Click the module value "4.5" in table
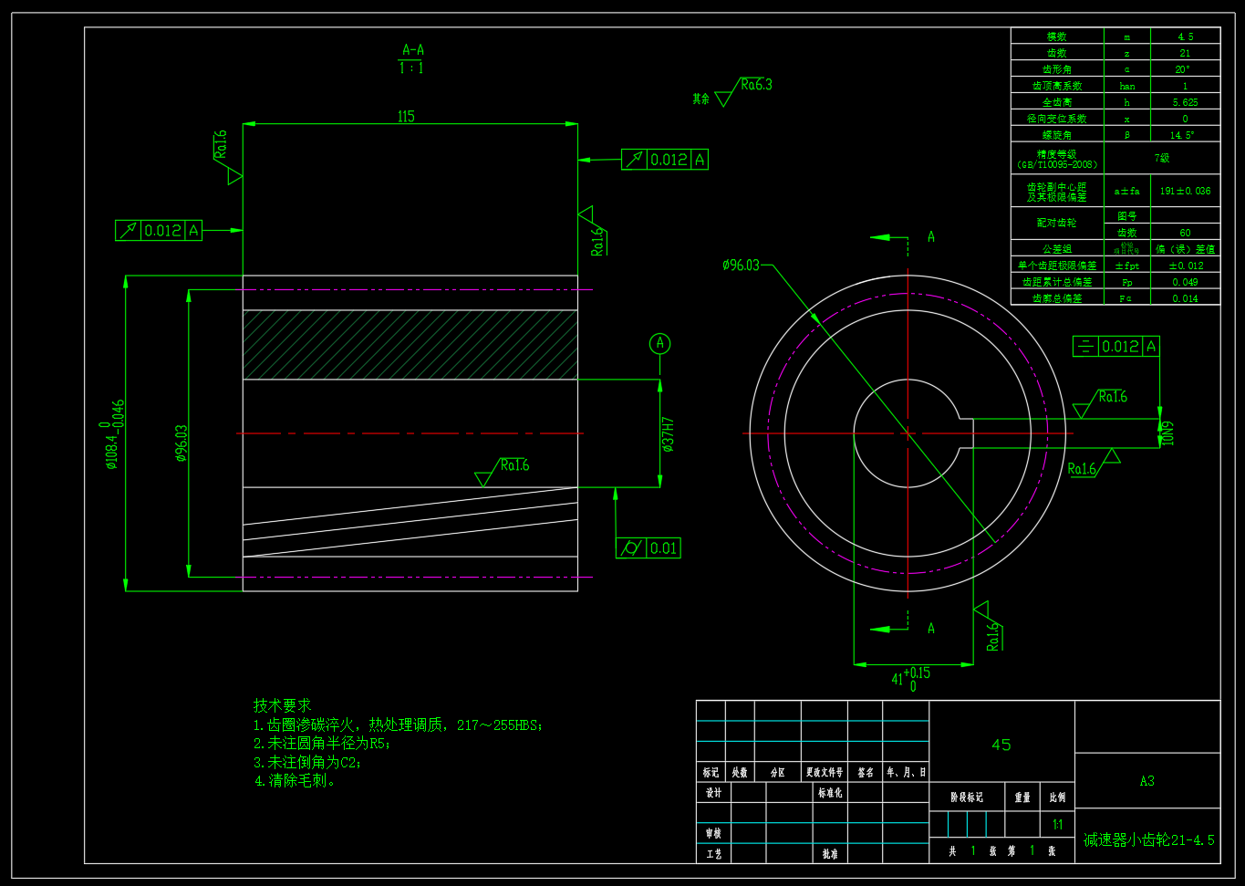This screenshot has width=1245, height=886. pos(1185,36)
